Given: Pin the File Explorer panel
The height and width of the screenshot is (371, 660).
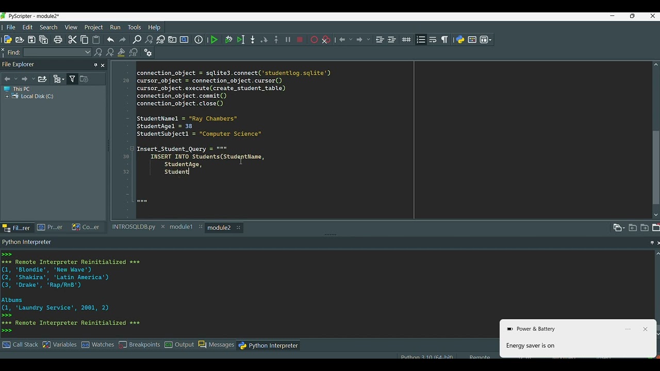Looking at the screenshot, I should 95,65.
